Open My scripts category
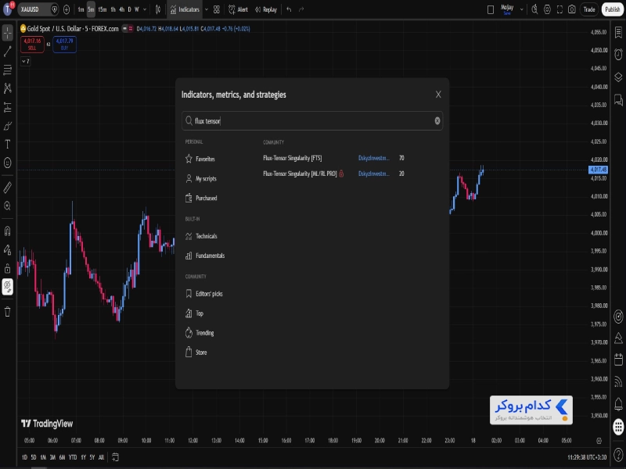The image size is (626, 469). pos(201,179)
